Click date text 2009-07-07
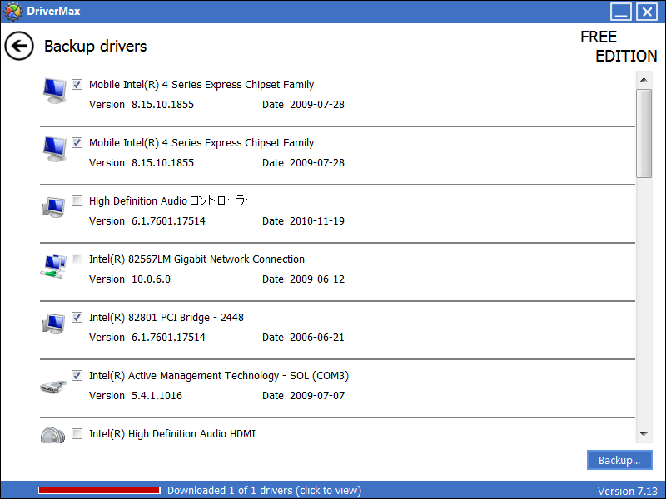The height and width of the screenshot is (499, 666). 317,396
